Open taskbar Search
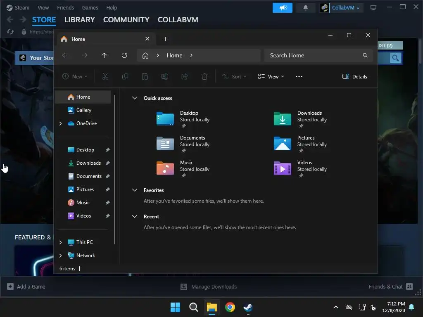Screen dimensions: 423x317 point(193,307)
